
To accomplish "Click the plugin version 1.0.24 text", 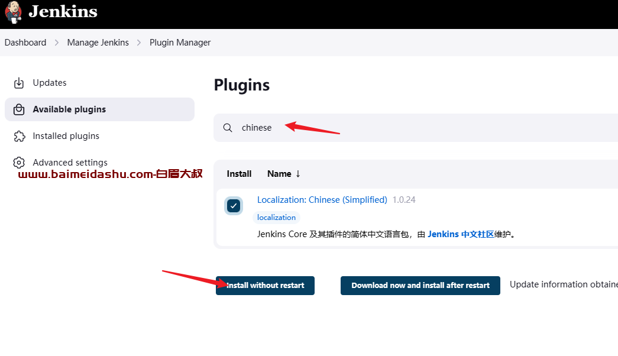I will pyautogui.click(x=403, y=200).
